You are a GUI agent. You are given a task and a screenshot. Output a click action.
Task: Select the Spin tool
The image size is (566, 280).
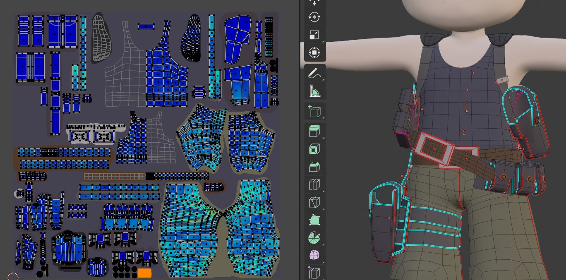coord(314,238)
